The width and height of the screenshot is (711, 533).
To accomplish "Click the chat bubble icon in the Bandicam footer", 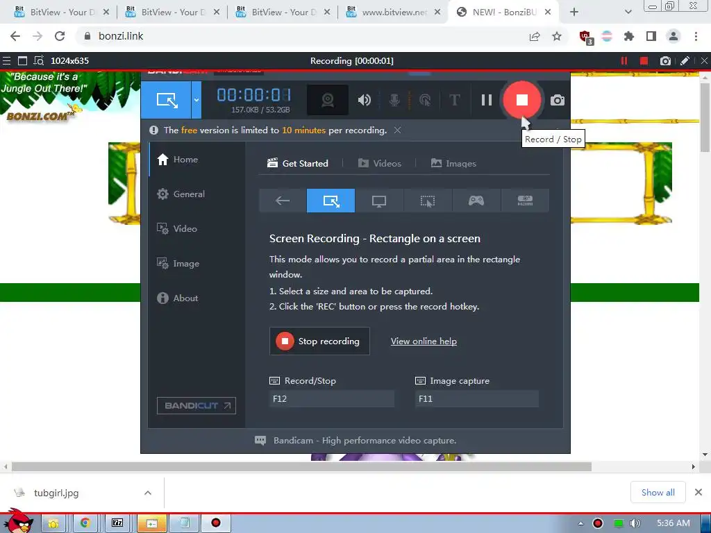I will (260, 441).
